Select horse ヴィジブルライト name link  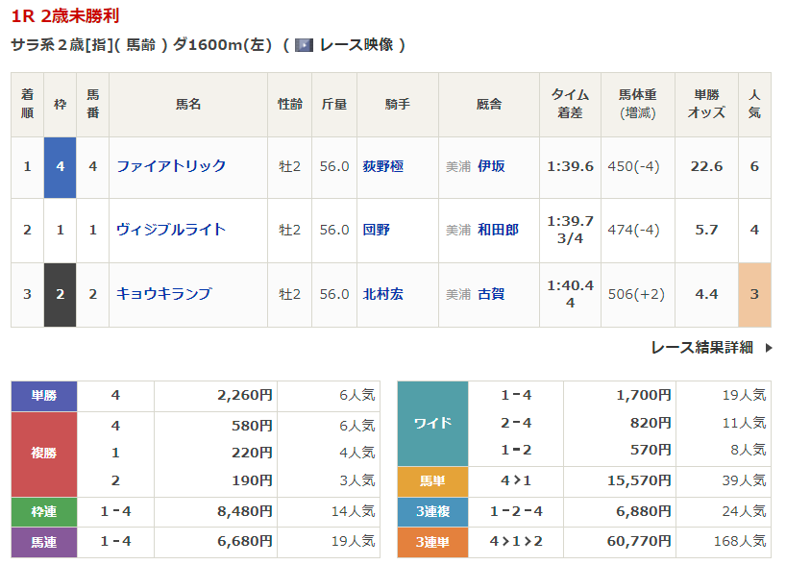click(x=171, y=230)
